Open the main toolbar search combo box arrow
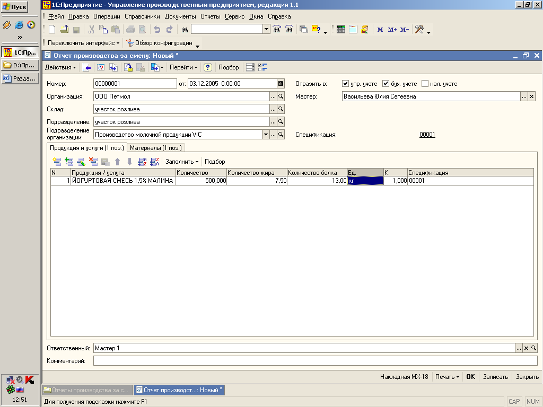Screen dimensions: 543x407 click(266, 30)
